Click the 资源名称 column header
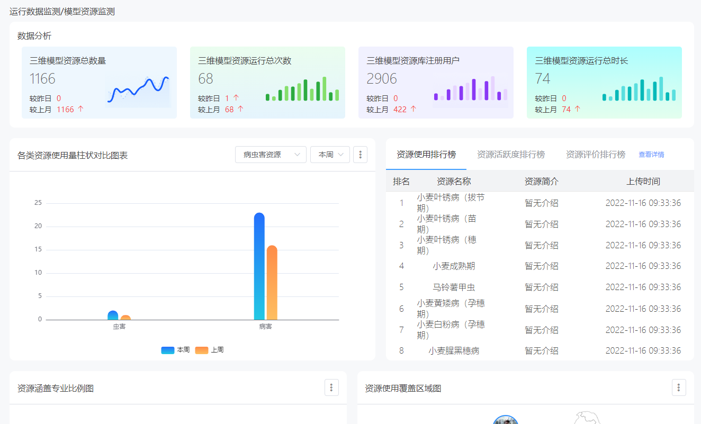 (x=454, y=182)
